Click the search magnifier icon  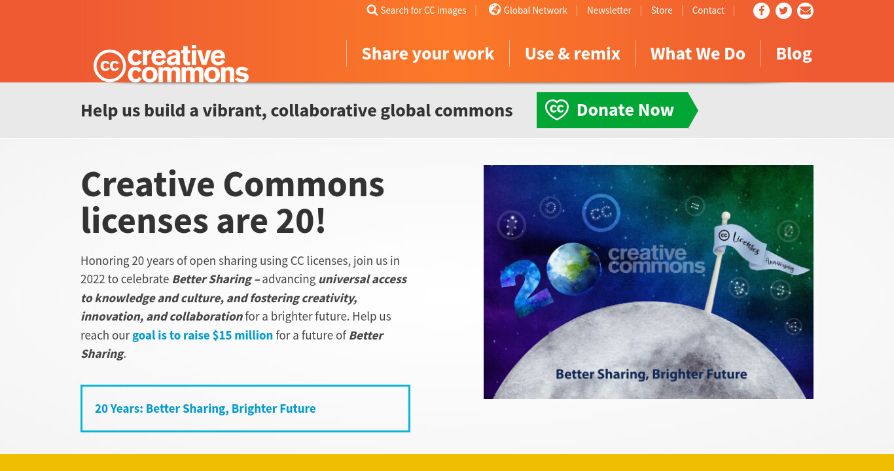point(372,10)
